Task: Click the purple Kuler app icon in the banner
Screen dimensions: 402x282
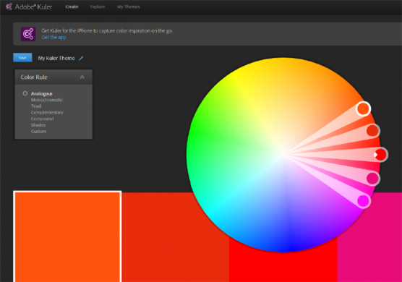Action: 28,34
